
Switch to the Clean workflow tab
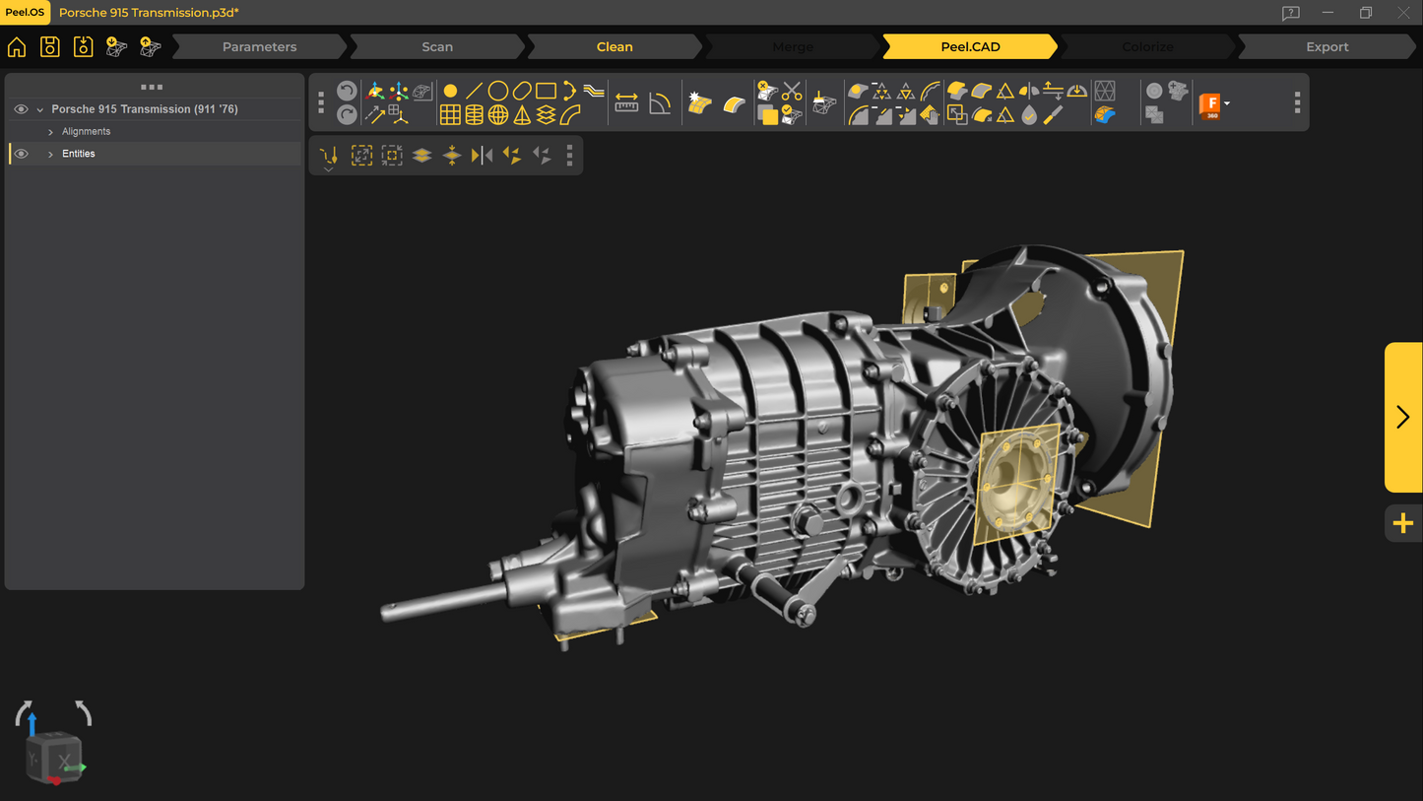pos(614,46)
